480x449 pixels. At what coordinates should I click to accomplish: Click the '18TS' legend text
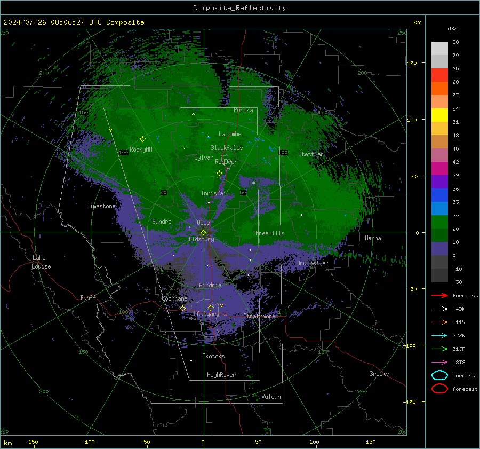click(459, 363)
